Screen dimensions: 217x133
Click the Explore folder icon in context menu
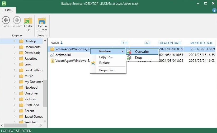(93, 63)
